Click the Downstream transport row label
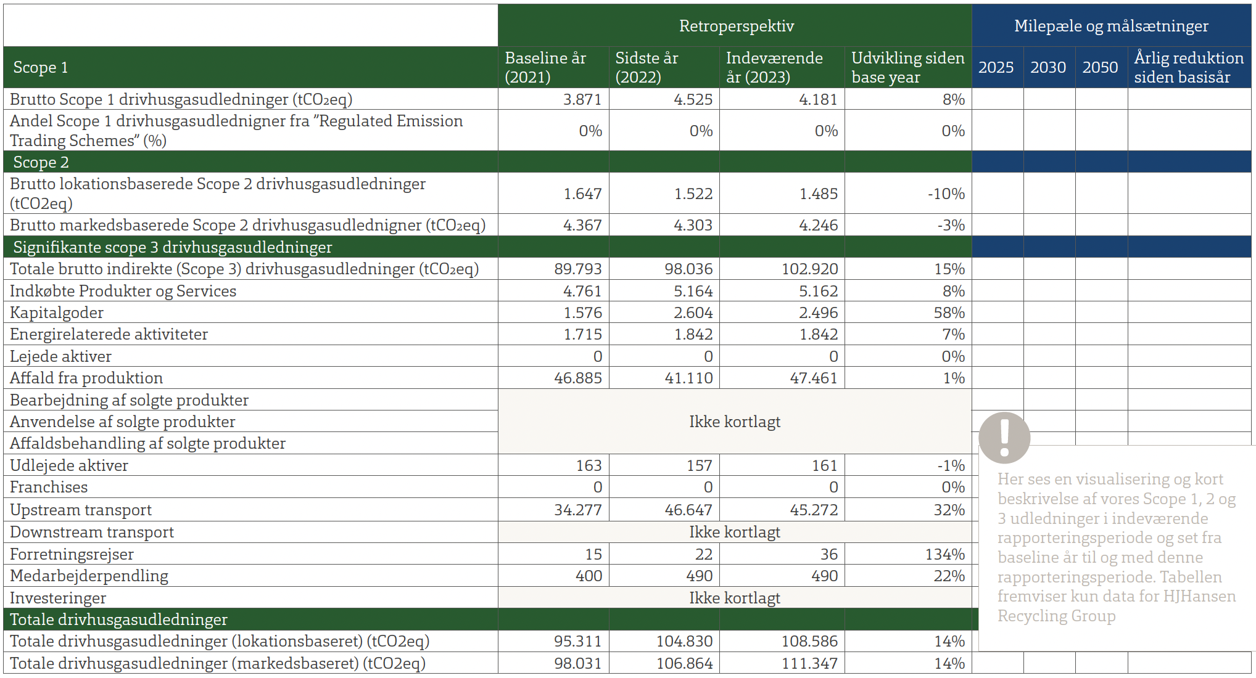 coord(91,532)
